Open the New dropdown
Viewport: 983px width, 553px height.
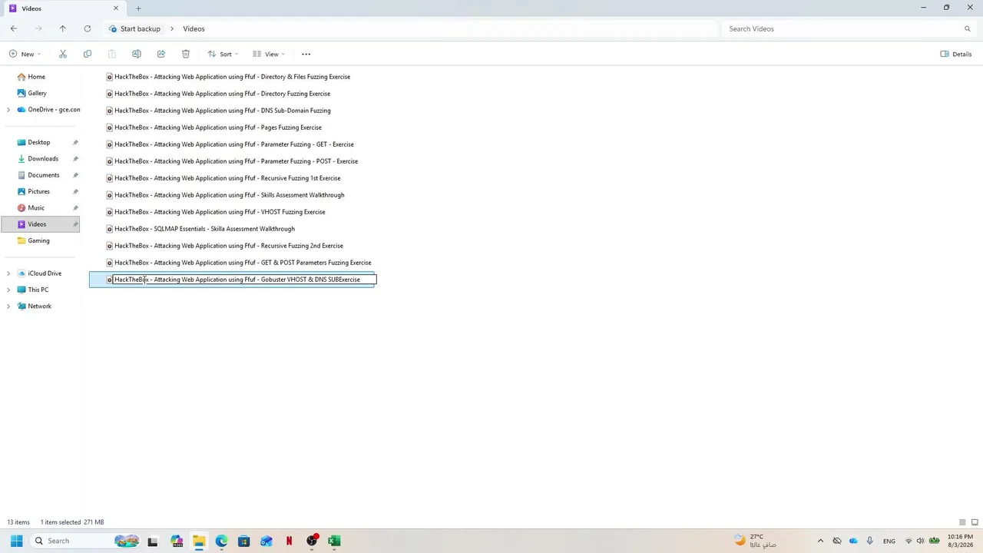click(x=25, y=54)
